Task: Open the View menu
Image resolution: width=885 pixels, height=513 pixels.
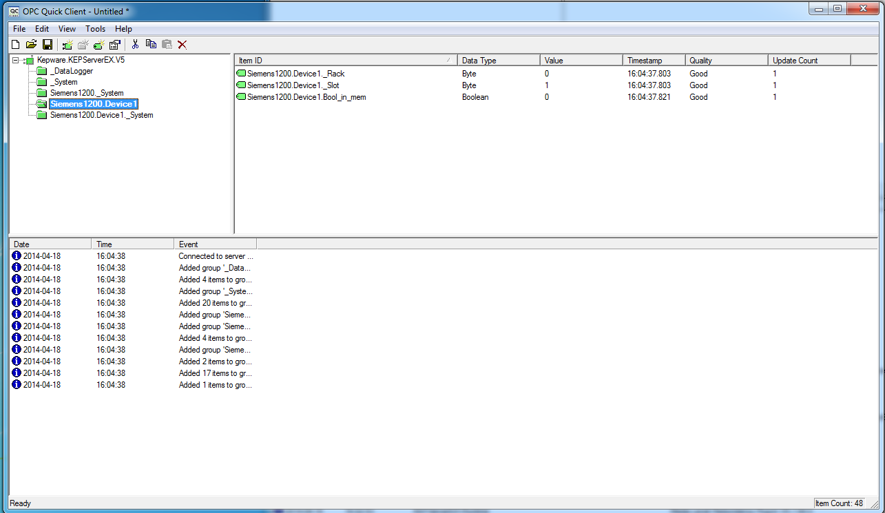Action: [x=67, y=29]
